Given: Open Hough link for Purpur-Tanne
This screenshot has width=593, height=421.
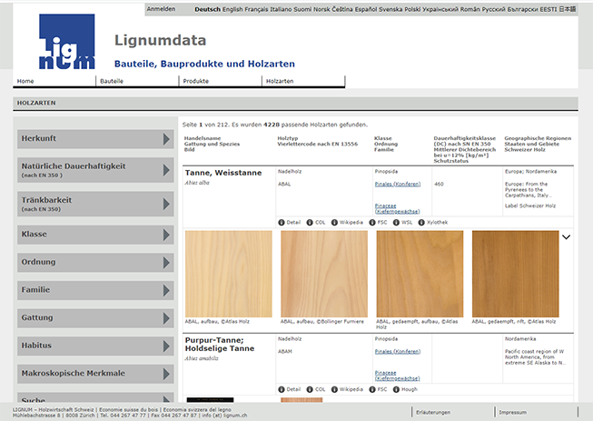Looking at the screenshot, I should pos(405,389).
